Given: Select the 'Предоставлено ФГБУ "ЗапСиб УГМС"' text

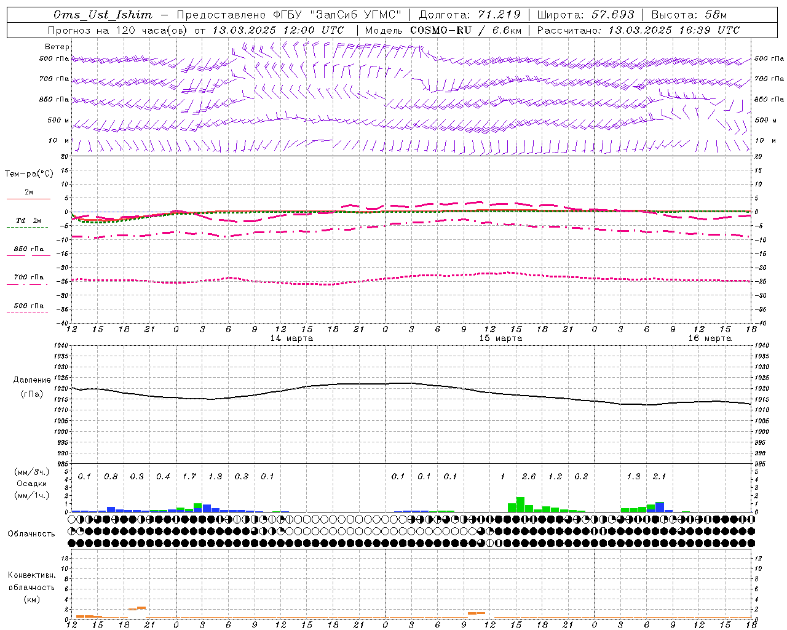Looking at the screenshot, I should (289, 15).
